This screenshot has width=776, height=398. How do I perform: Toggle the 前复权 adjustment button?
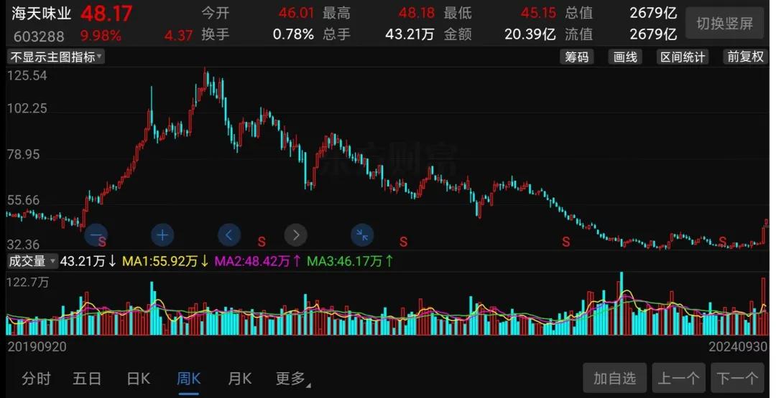[x=745, y=57]
